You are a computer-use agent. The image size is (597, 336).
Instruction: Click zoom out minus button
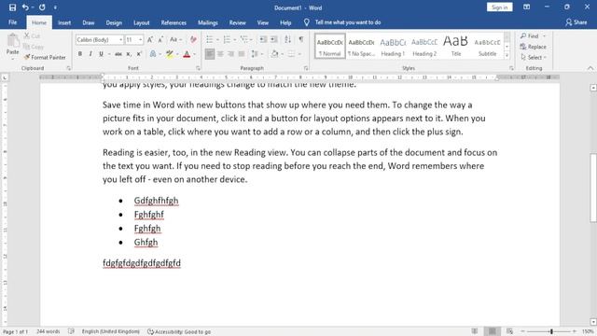tap(522, 332)
